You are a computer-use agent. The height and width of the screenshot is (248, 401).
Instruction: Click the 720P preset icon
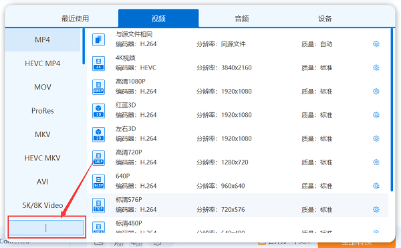[x=98, y=158]
